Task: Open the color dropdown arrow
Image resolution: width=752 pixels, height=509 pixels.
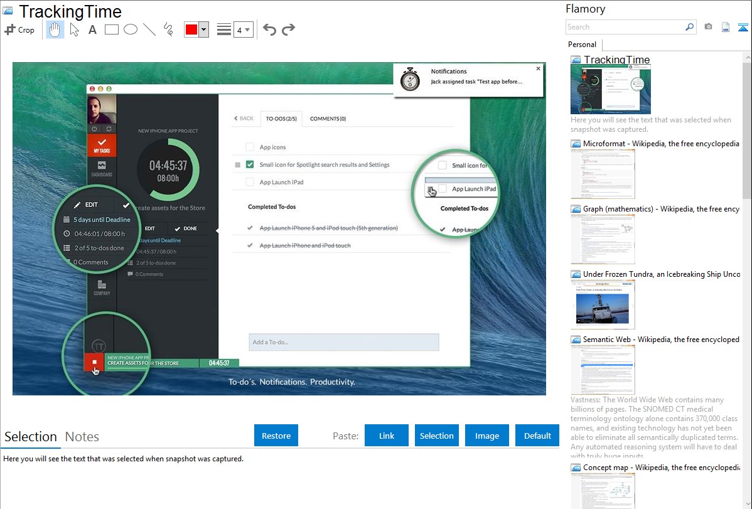Action: pos(203,29)
